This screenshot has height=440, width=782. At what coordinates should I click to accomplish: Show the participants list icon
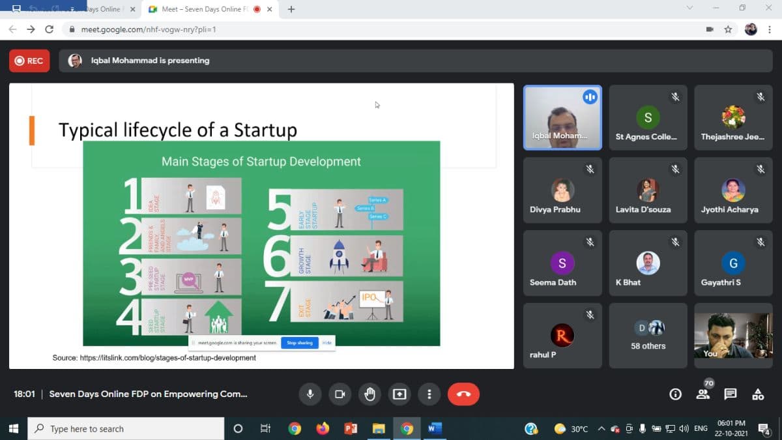point(702,394)
